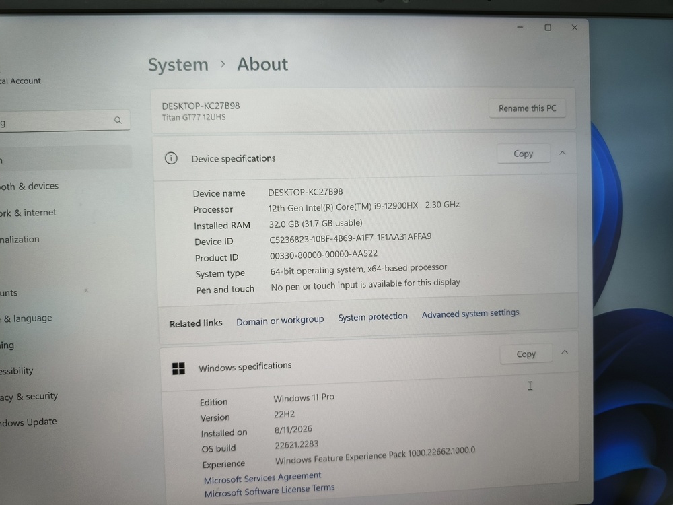
Task: Click the OS build value 22621.2283
Action: (x=297, y=445)
